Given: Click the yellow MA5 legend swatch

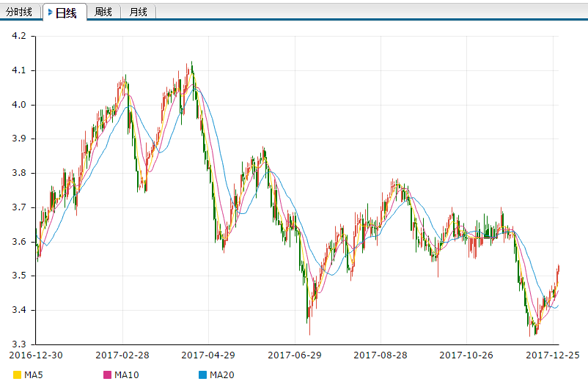Looking at the screenshot, I should coord(17,374).
